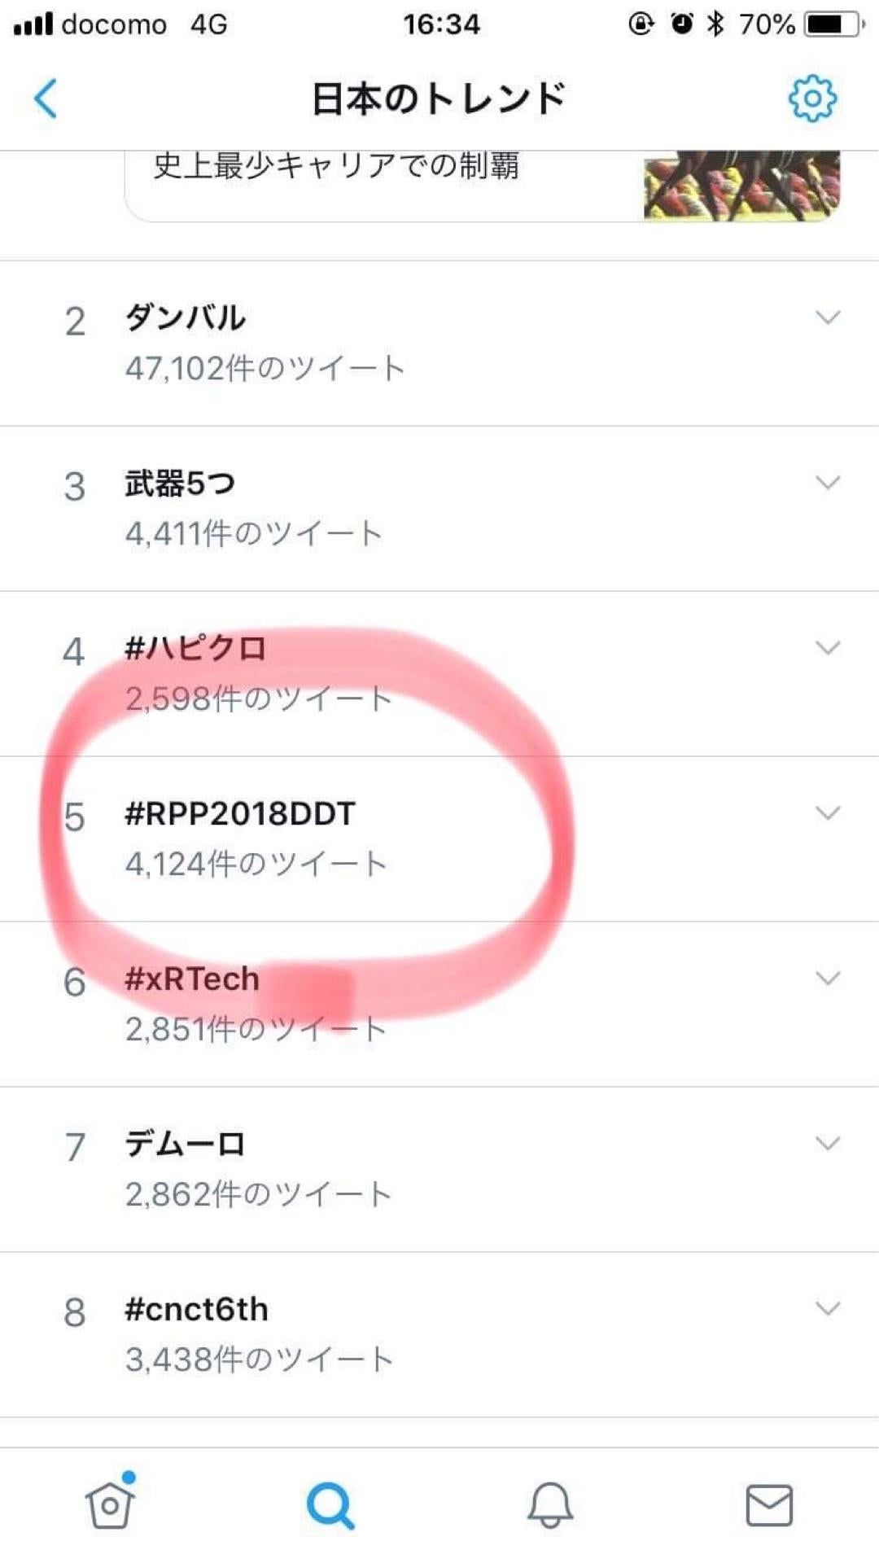Open the #xRTech hashtag trend
The width and height of the screenshot is (879, 1563).
pos(439,1004)
